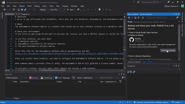Screen dimensions: 185x104
Task: Open the 100 % zoom dropdown
Action: (12, 70)
